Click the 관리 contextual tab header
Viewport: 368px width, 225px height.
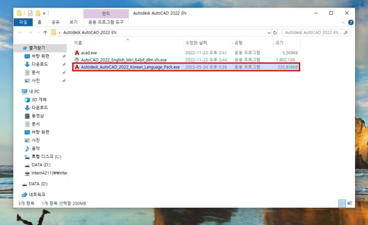pos(106,14)
